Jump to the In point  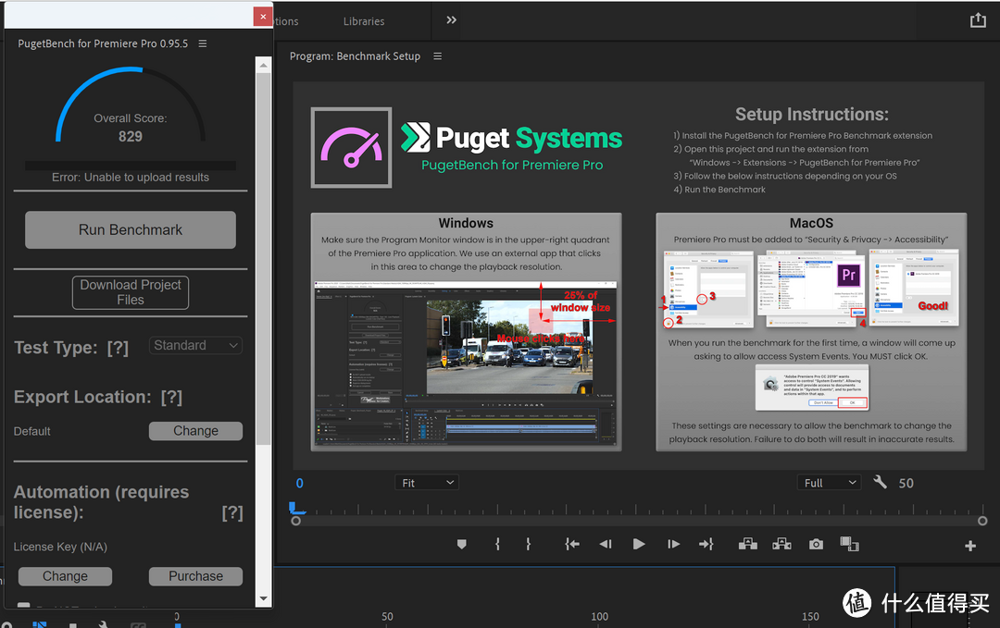coord(572,544)
